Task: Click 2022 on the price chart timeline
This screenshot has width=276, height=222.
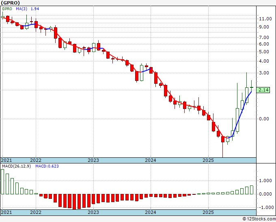Action: tap(36, 160)
